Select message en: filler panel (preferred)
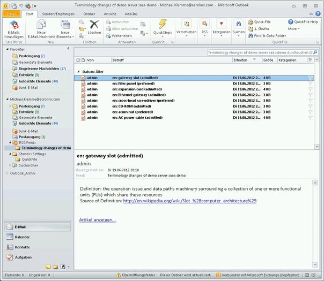This screenshot has width=324, height=281. coord(194,83)
